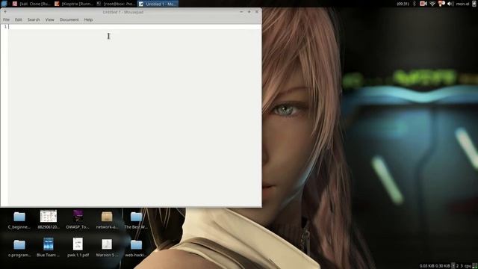
Task: Switch to workspace 2 in bottom panel
Action: coord(457,266)
